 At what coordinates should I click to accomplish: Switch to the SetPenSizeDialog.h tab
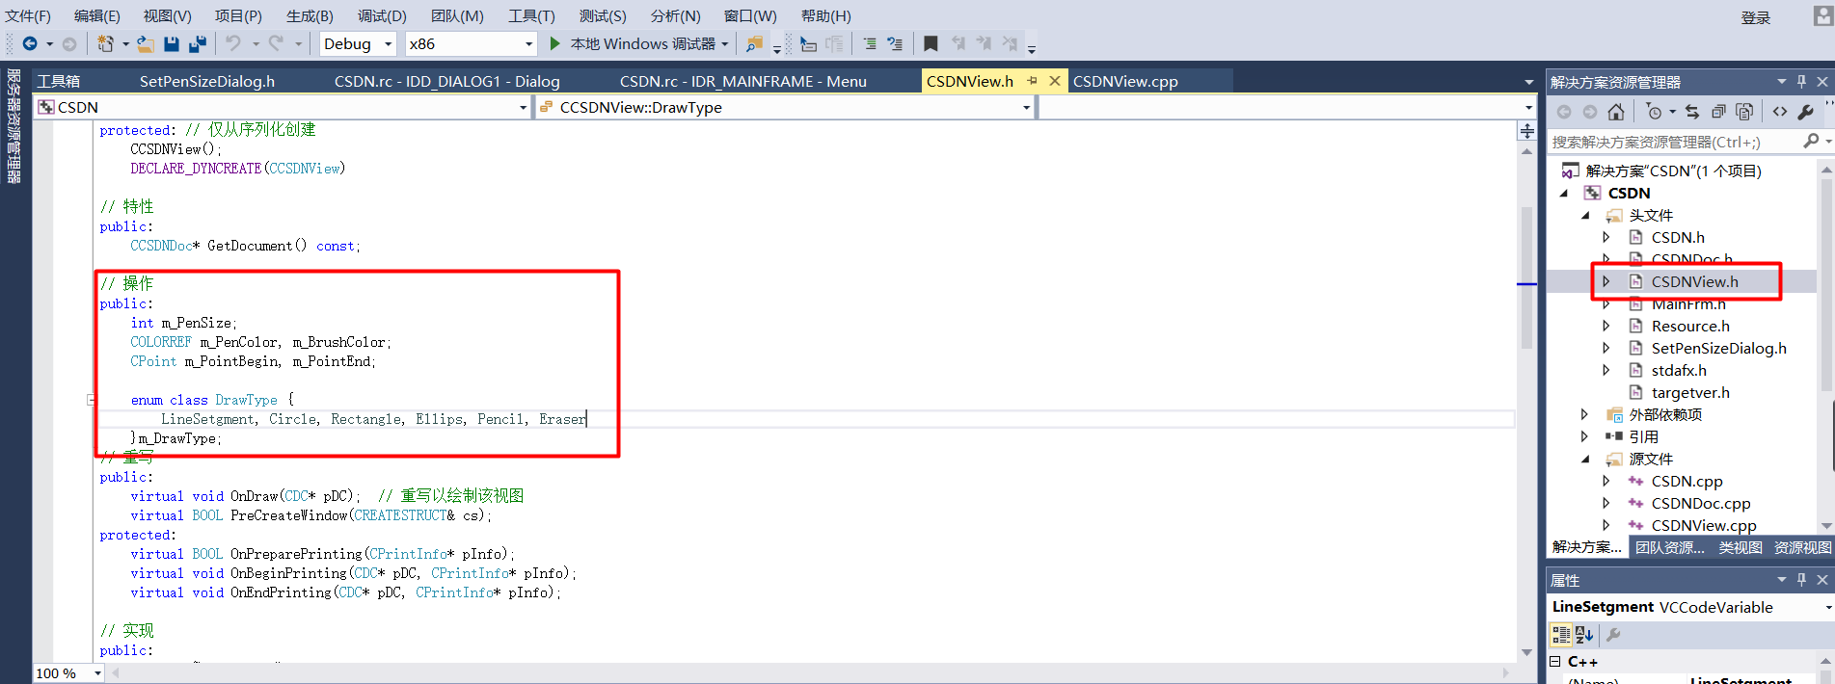point(206,81)
